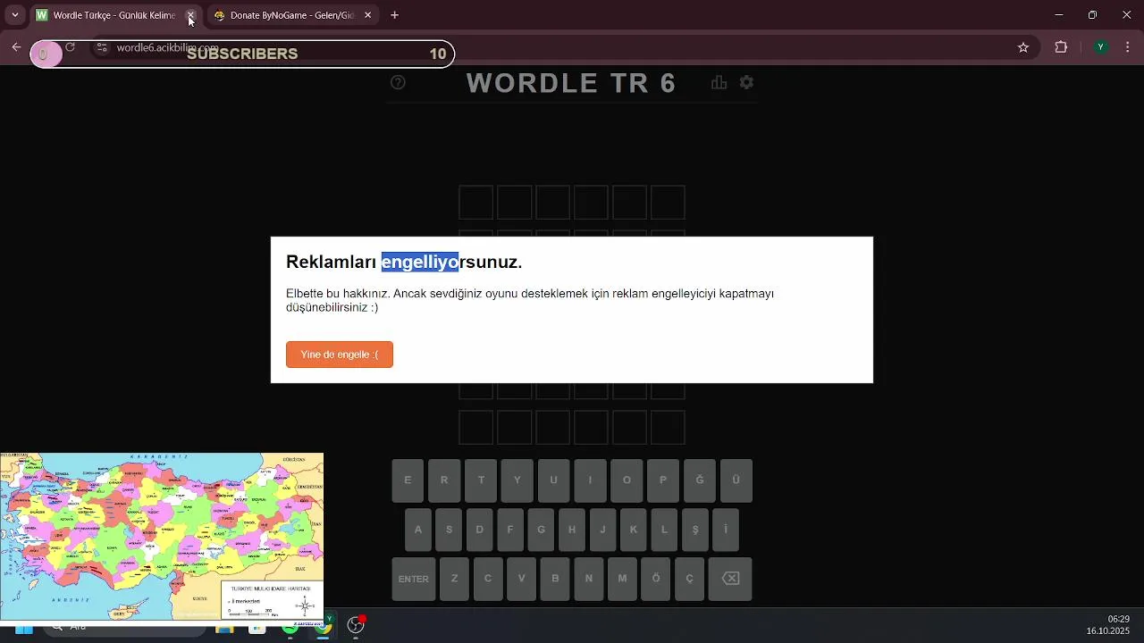Close the Wordle Türkçe tab
The height and width of the screenshot is (643, 1144).
189,15
